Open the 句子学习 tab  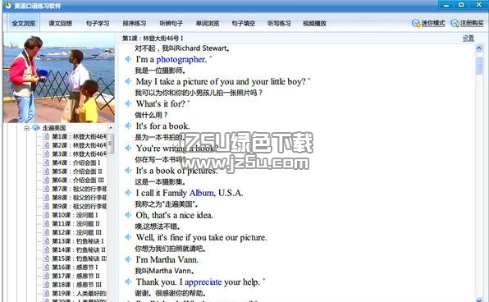pos(98,23)
